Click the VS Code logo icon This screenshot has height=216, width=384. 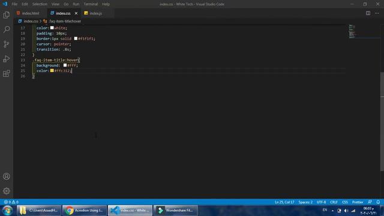click(x=5, y=4)
